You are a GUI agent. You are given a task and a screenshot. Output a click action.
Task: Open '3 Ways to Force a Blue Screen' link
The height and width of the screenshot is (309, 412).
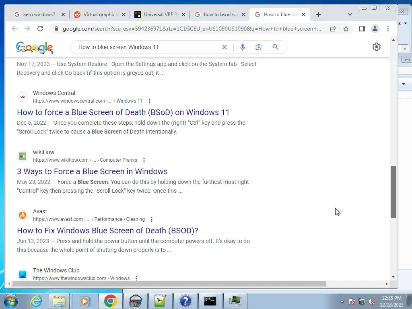[x=92, y=171]
